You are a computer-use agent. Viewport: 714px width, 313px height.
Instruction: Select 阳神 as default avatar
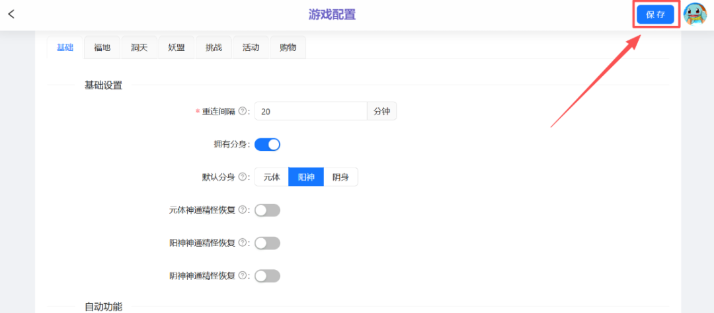(x=306, y=177)
